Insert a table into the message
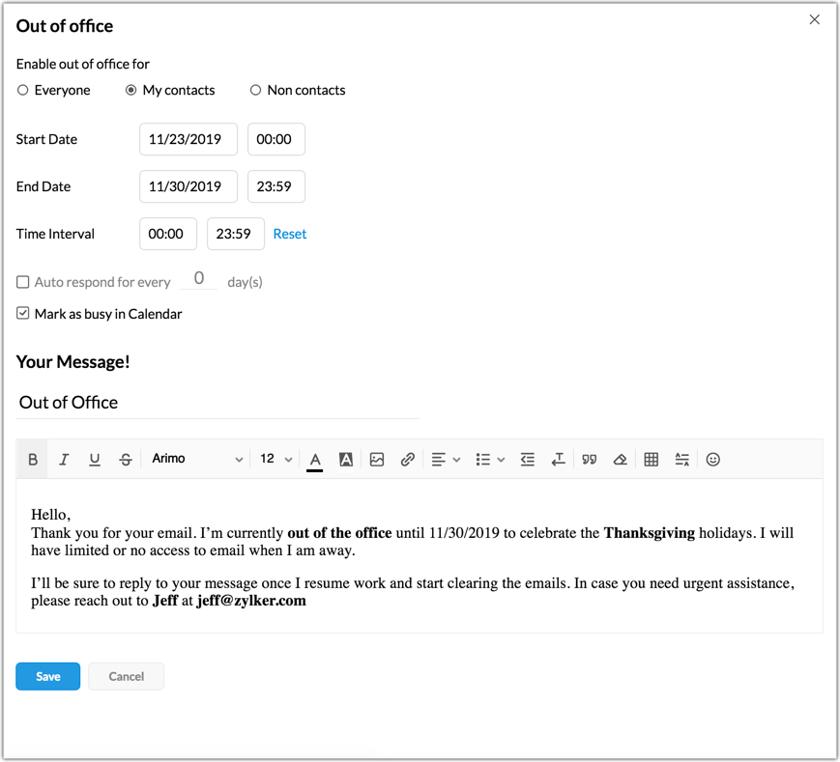This screenshot has width=840, height=762. (651, 459)
